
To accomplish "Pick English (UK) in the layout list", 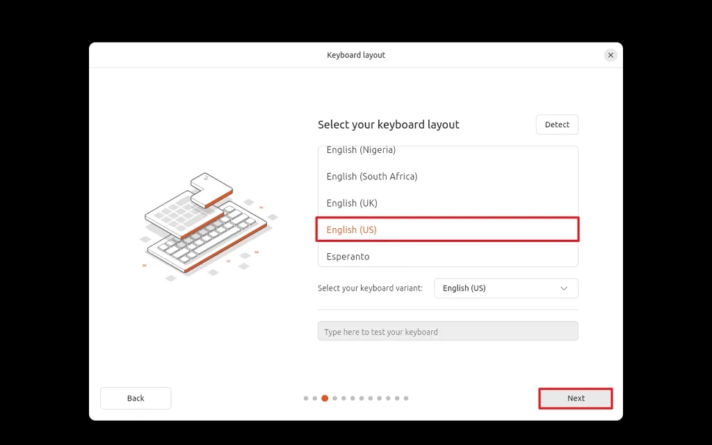I will tap(352, 203).
